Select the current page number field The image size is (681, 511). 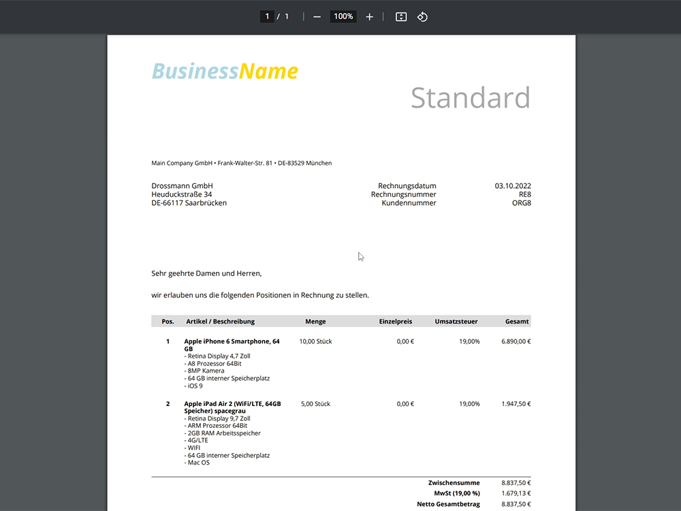click(267, 16)
